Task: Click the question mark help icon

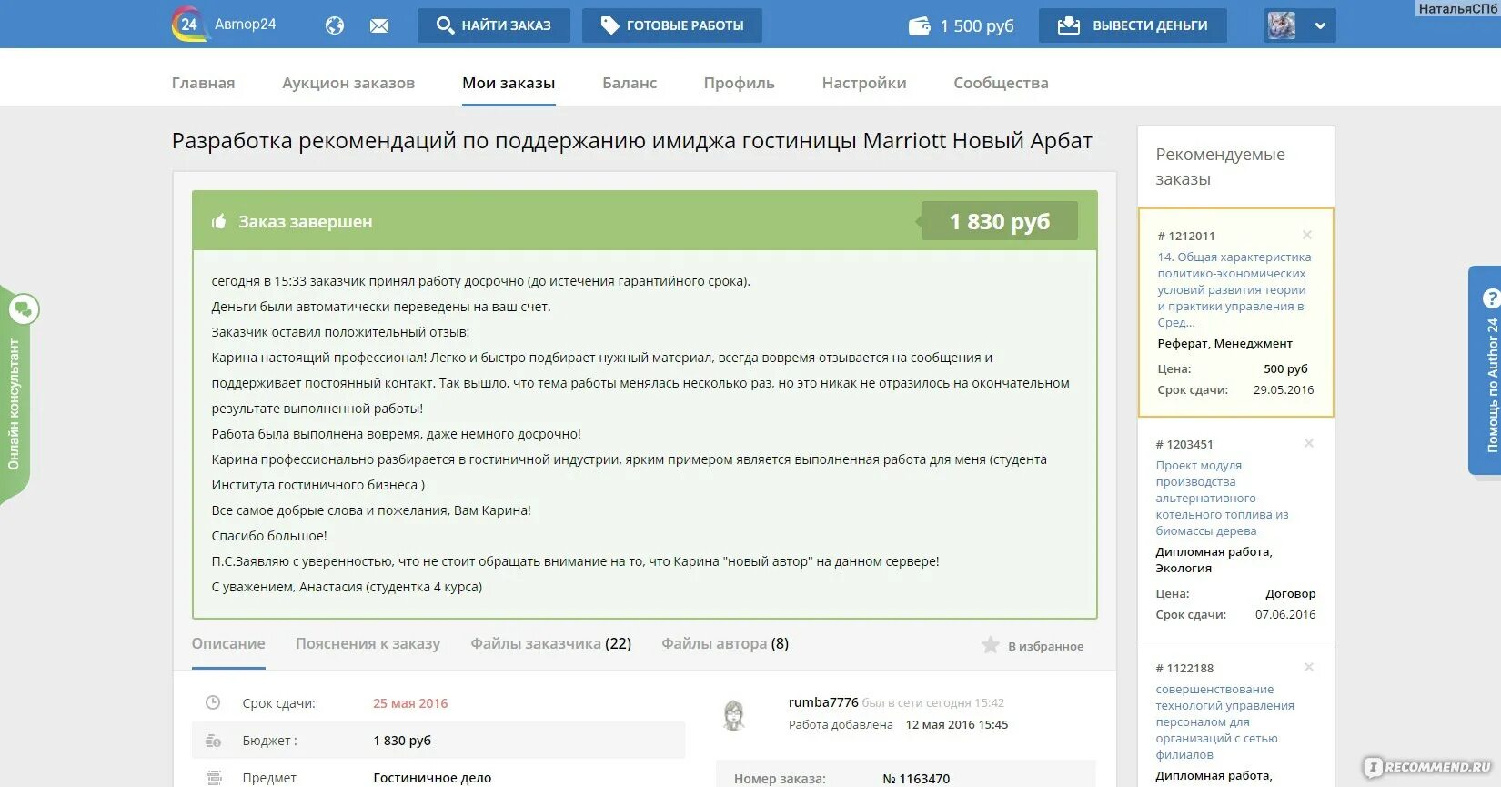Action: coord(1491,298)
